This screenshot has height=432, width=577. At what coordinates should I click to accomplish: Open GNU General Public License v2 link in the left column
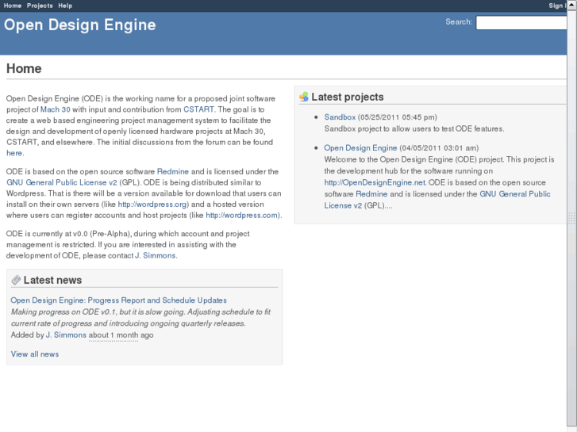pos(62,182)
